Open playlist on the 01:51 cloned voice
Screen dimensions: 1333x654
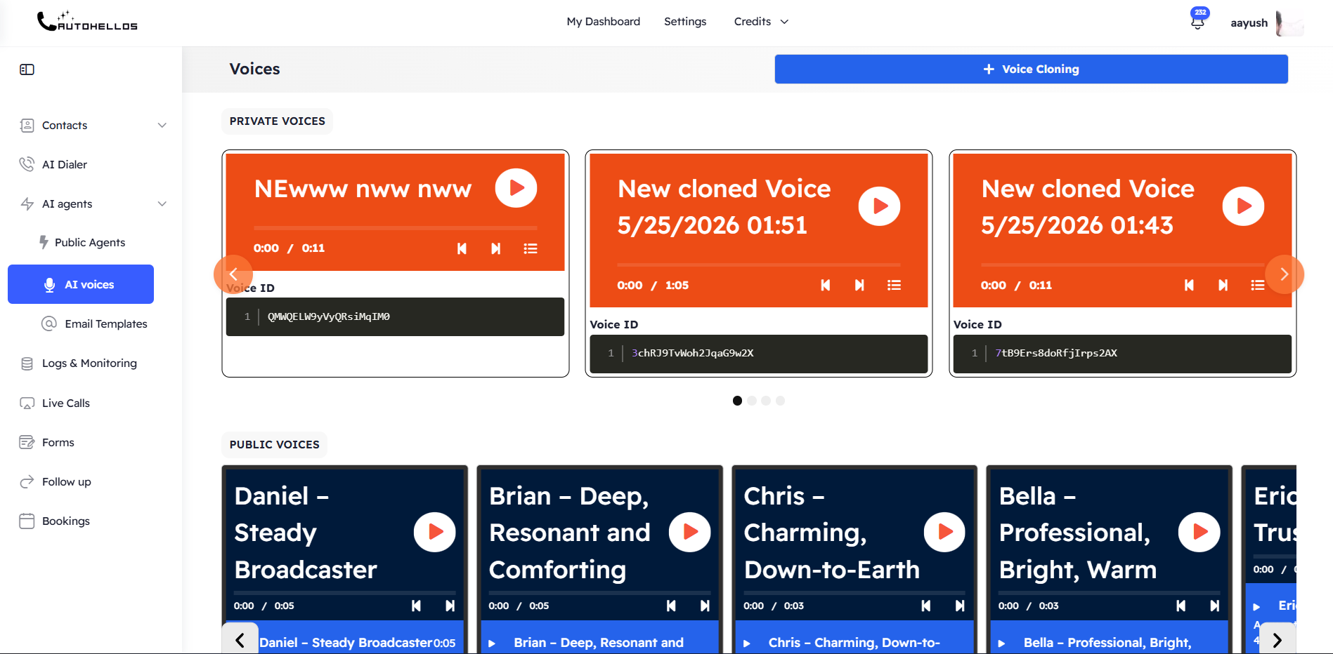tap(894, 285)
